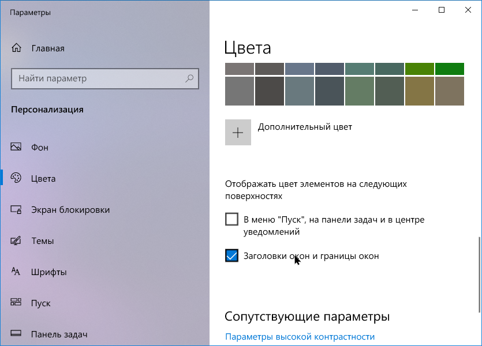Open the Шрифты settings section
Viewport: 482px width, 346px height.
click(49, 272)
